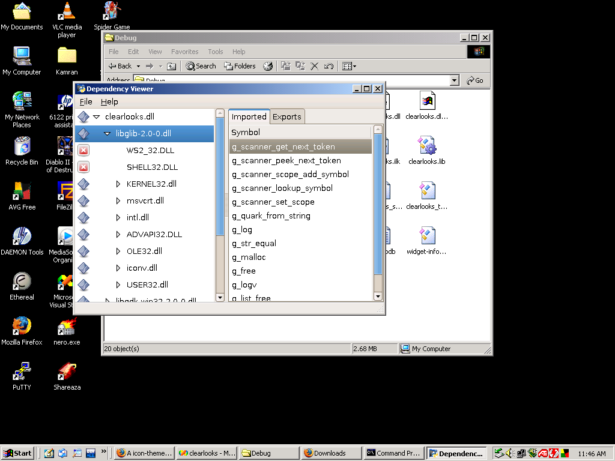Click red error icon beside SHELL32.DLL
615x461 pixels.
[83, 167]
